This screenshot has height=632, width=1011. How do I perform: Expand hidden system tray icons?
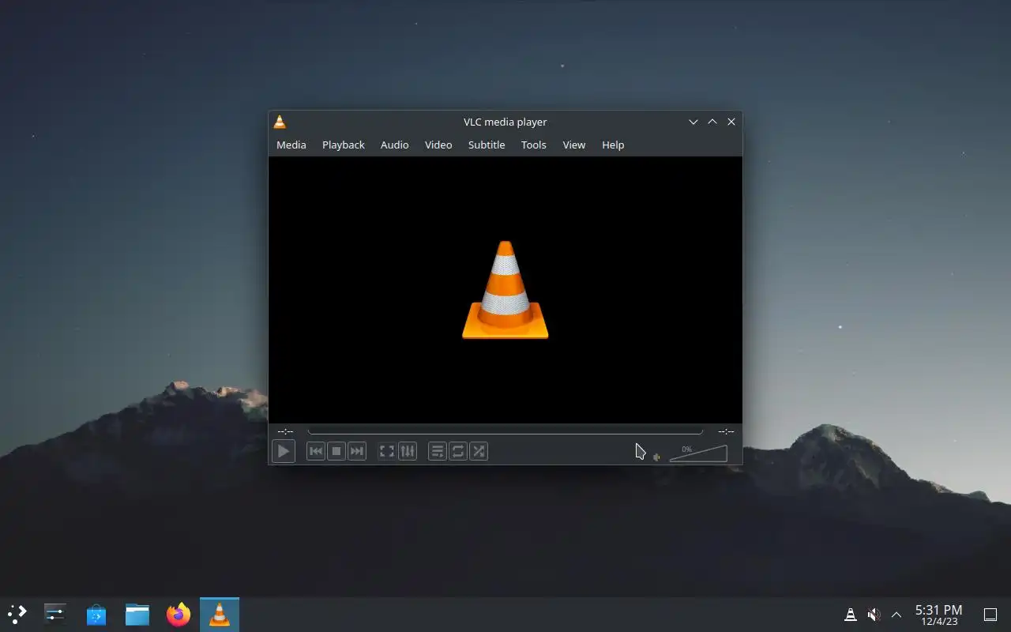click(x=896, y=614)
